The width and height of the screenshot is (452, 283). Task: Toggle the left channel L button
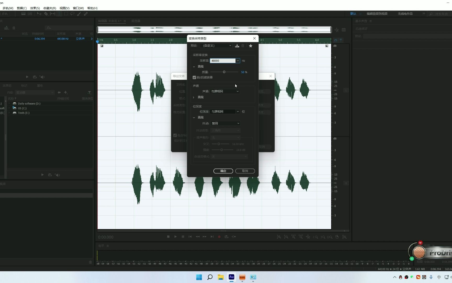(x=346, y=90)
